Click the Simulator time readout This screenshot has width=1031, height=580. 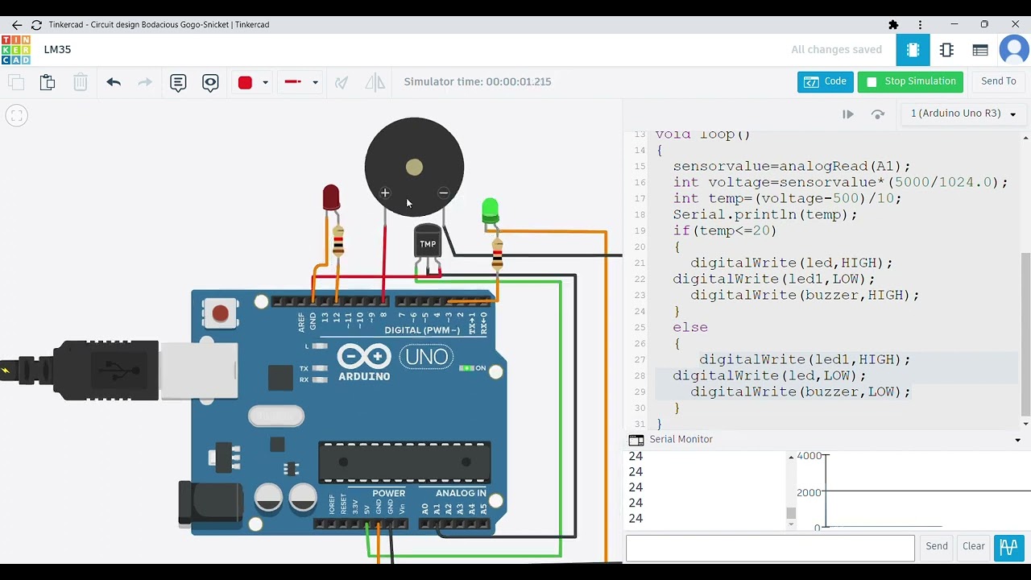click(478, 81)
